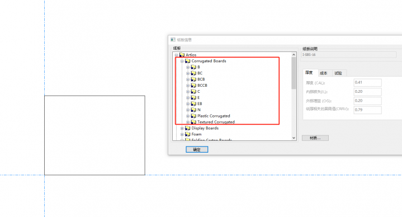Switch to the 成本 tab
402x217 pixels.
(x=324, y=73)
